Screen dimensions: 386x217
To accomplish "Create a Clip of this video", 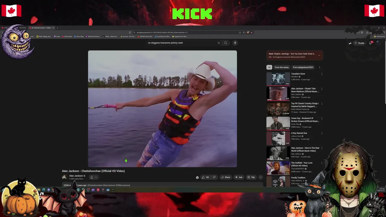I will pos(251,177).
